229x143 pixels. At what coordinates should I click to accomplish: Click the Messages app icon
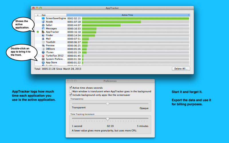[x=43, y=29]
